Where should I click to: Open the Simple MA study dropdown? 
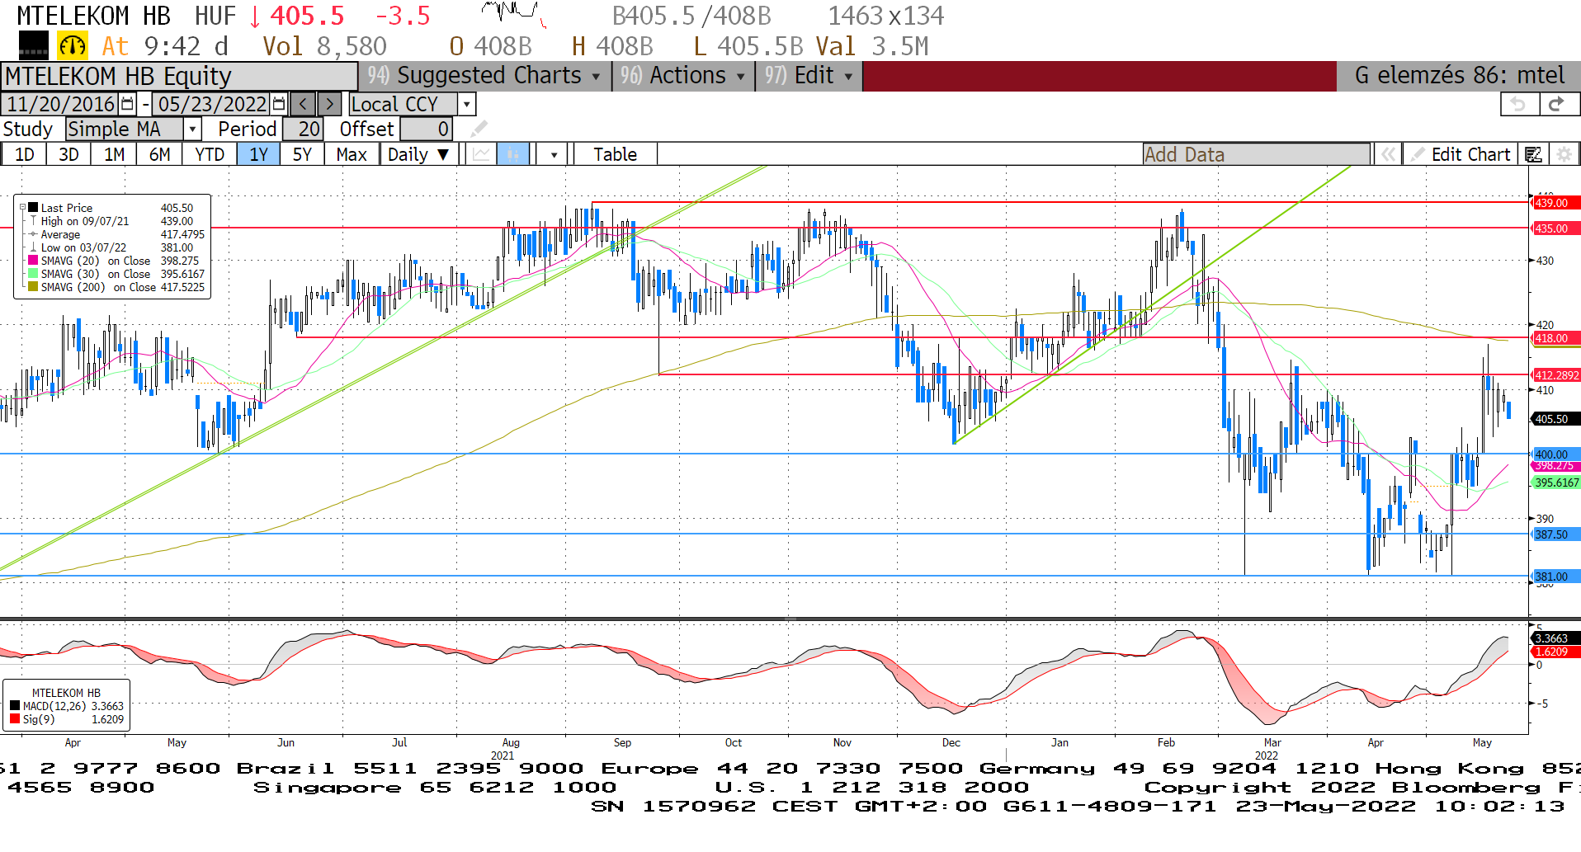pos(192,129)
